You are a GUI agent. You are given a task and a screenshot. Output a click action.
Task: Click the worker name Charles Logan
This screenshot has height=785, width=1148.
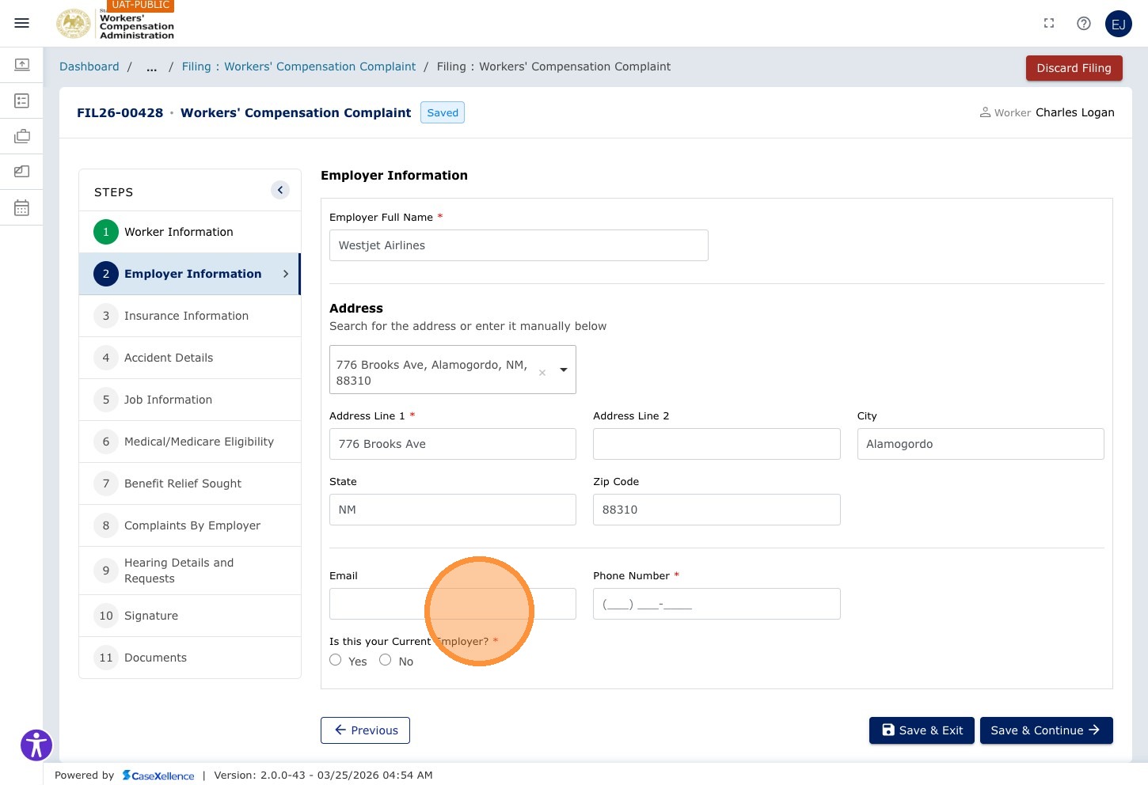tap(1075, 112)
